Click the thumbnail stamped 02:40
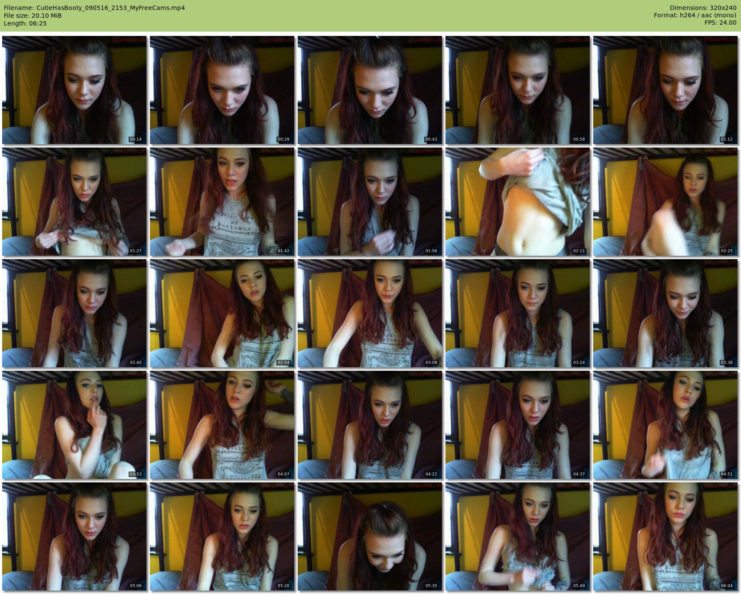741x594 pixels. [75, 313]
